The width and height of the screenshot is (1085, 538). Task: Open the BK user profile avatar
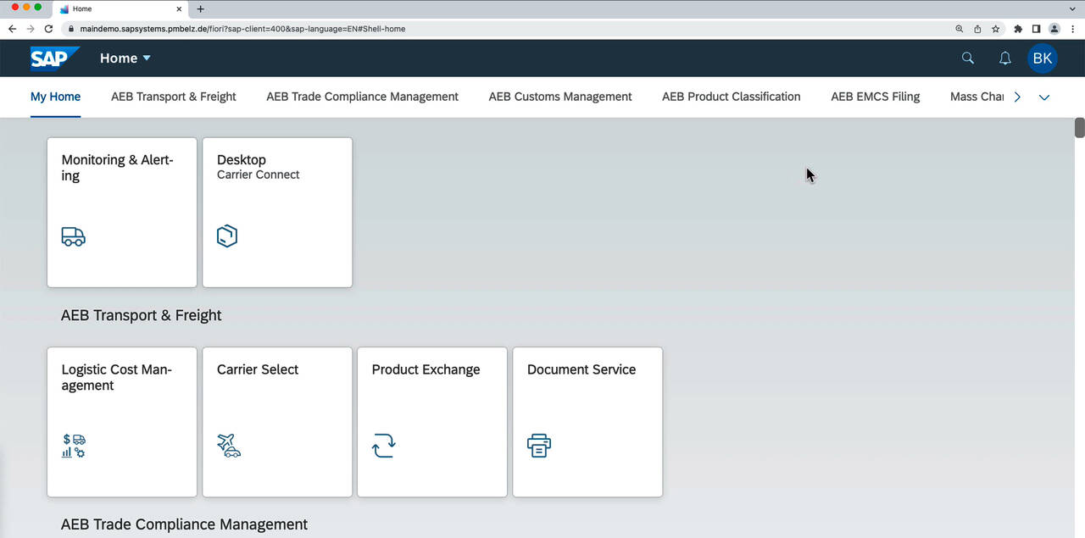[1043, 58]
